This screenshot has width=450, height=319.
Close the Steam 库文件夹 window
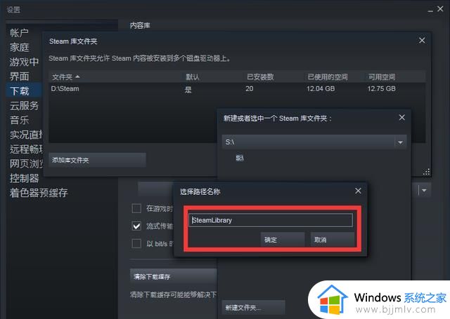pyautogui.click(x=422, y=41)
